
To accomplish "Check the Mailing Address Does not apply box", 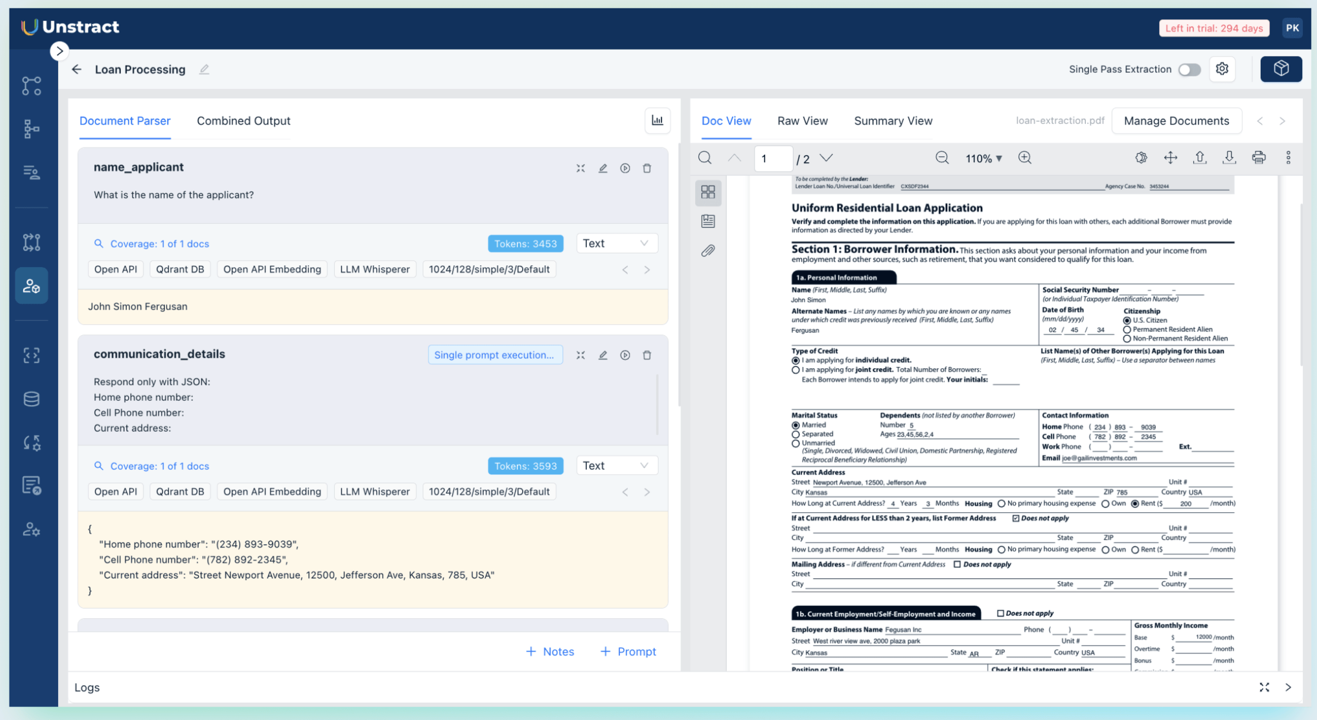I will click(x=957, y=564).
